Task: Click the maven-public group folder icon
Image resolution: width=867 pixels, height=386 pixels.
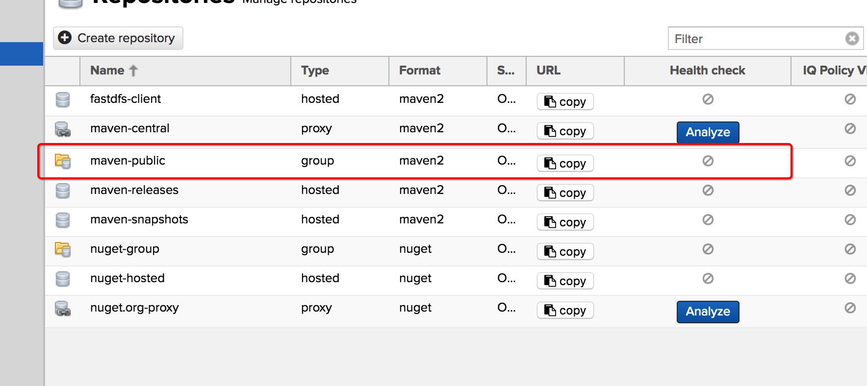Action: coord(63,161)
